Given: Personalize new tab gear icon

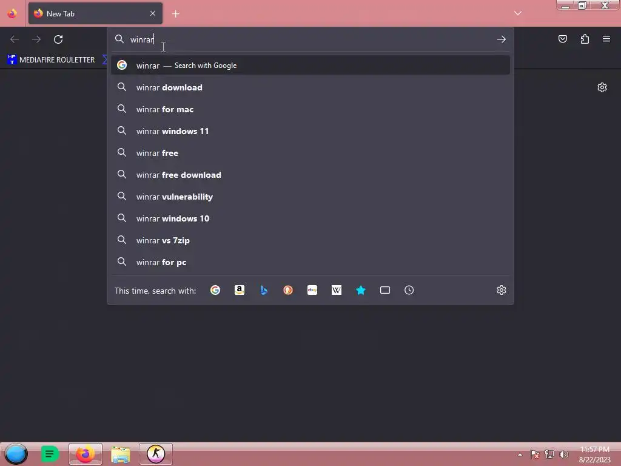Looking at the screenshot, I should pos(602,87).
